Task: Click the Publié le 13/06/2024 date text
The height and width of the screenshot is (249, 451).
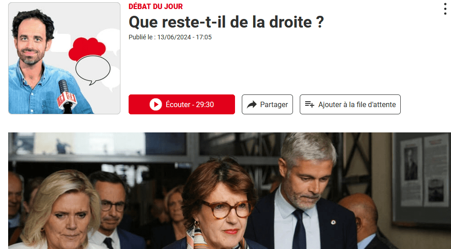Action: [170, 37]
